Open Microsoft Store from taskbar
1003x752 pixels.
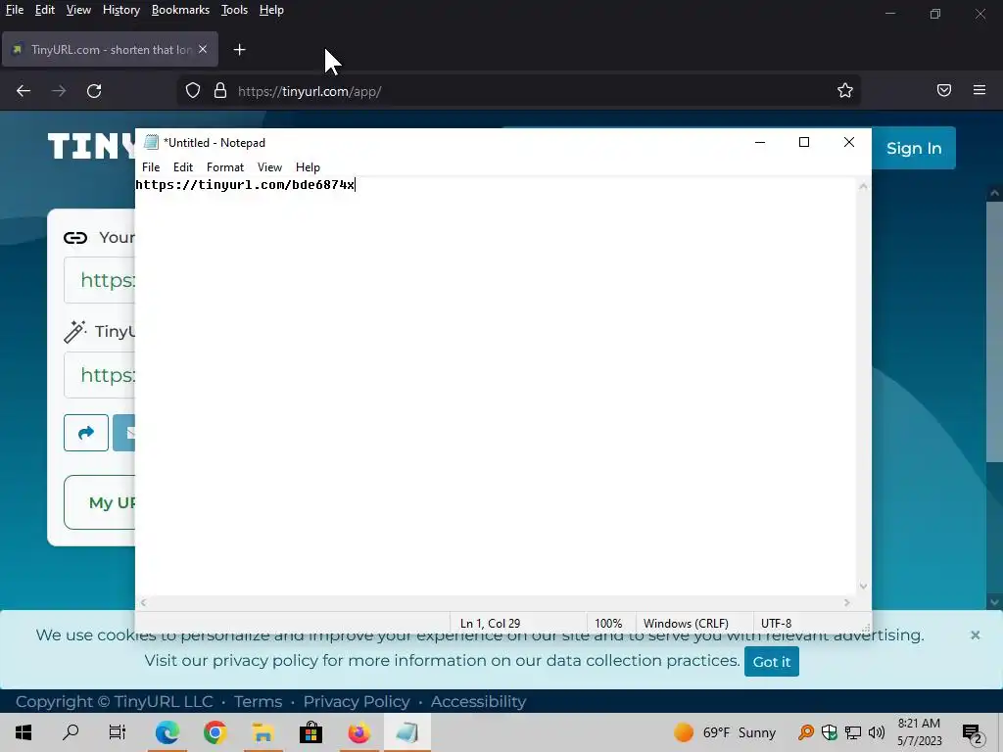pos(310,732)
